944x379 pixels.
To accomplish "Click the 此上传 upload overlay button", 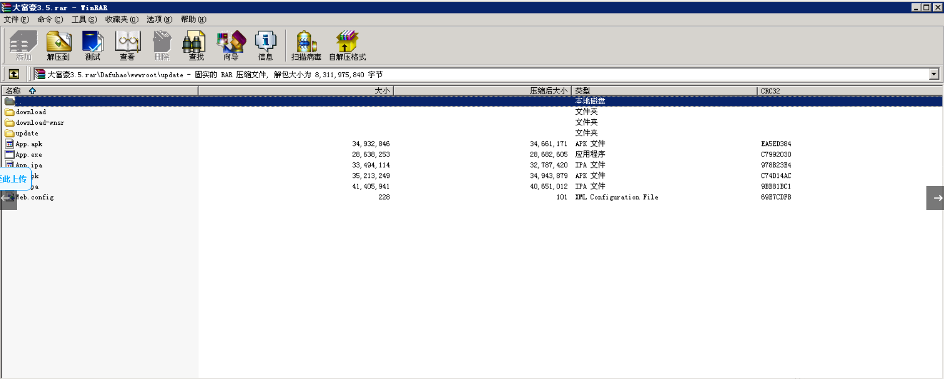I will pyautogui.click(x=15, y=179).
